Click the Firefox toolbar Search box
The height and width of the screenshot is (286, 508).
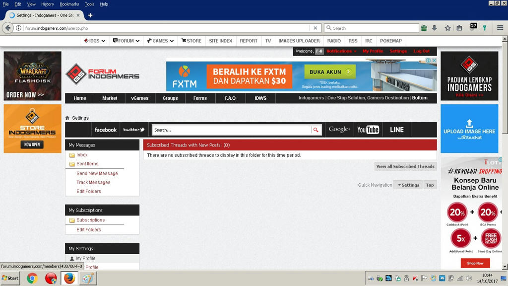[372, 28]
